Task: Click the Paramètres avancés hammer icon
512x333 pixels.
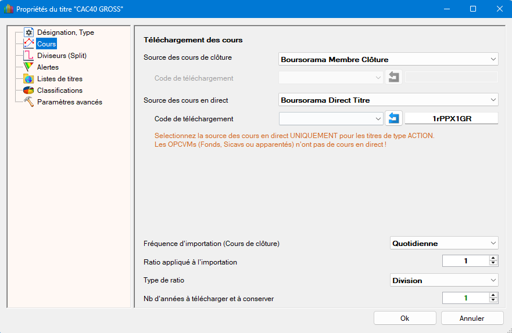Action: pyautogui.click(x=28, y=102)
